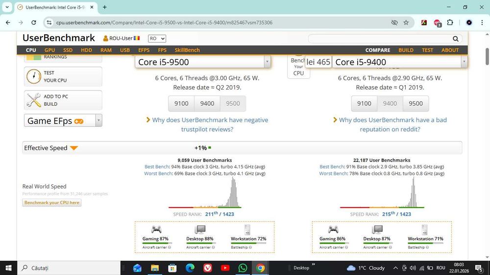
Task: Click the tower icon above Workstation 71%
Action: click(424, 229)
